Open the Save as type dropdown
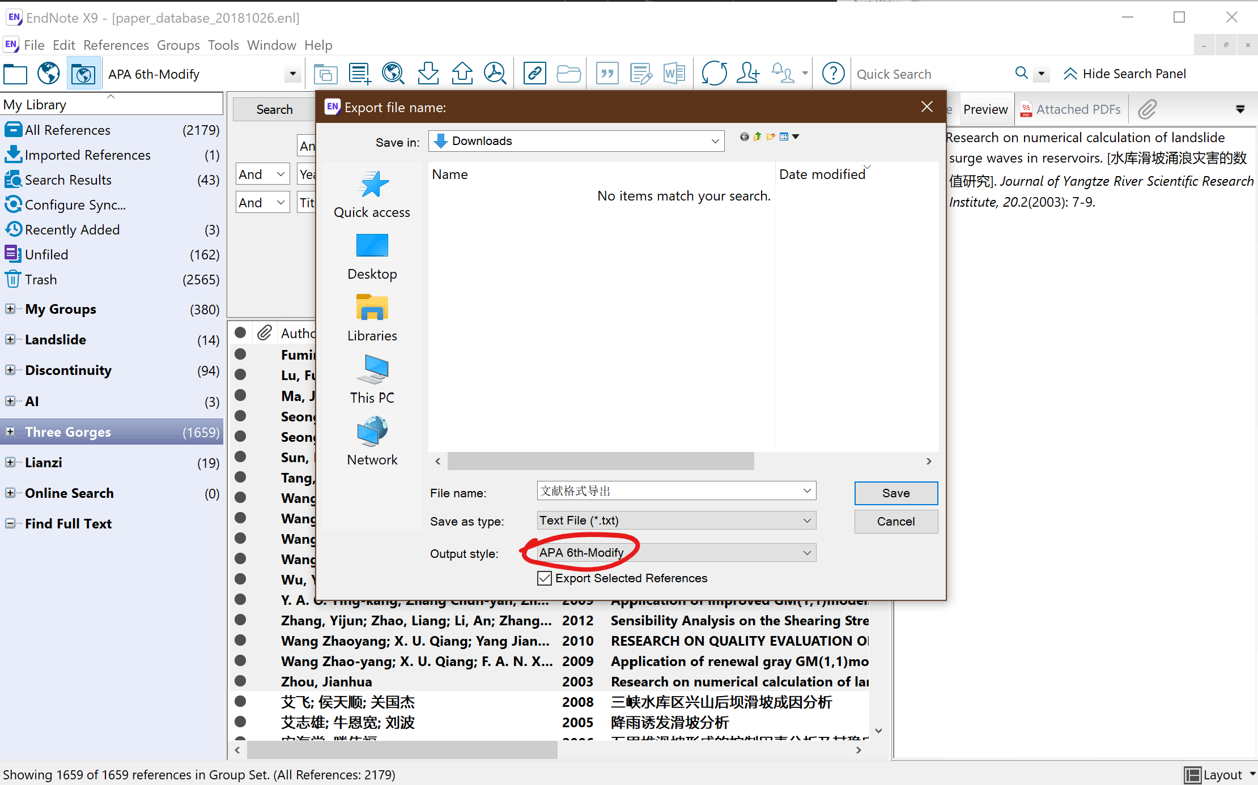 pos(677,521)
